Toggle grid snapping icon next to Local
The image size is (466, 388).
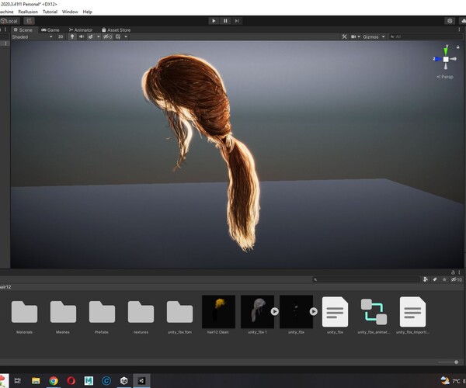point(29,21)
